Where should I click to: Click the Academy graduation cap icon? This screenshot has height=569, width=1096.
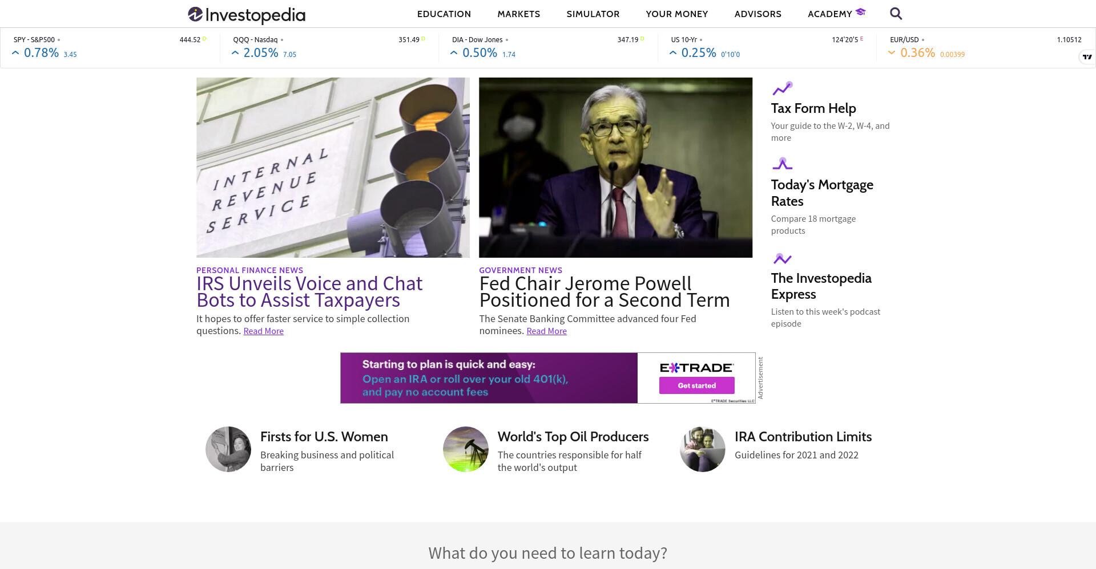click(861, 12)
